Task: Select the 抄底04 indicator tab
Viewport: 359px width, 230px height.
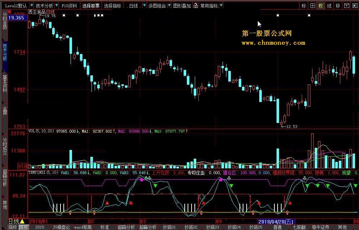Action: pos(234,227)
